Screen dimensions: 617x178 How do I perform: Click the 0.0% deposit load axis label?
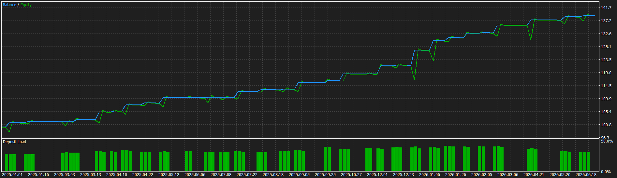click(x=606, y=172)
